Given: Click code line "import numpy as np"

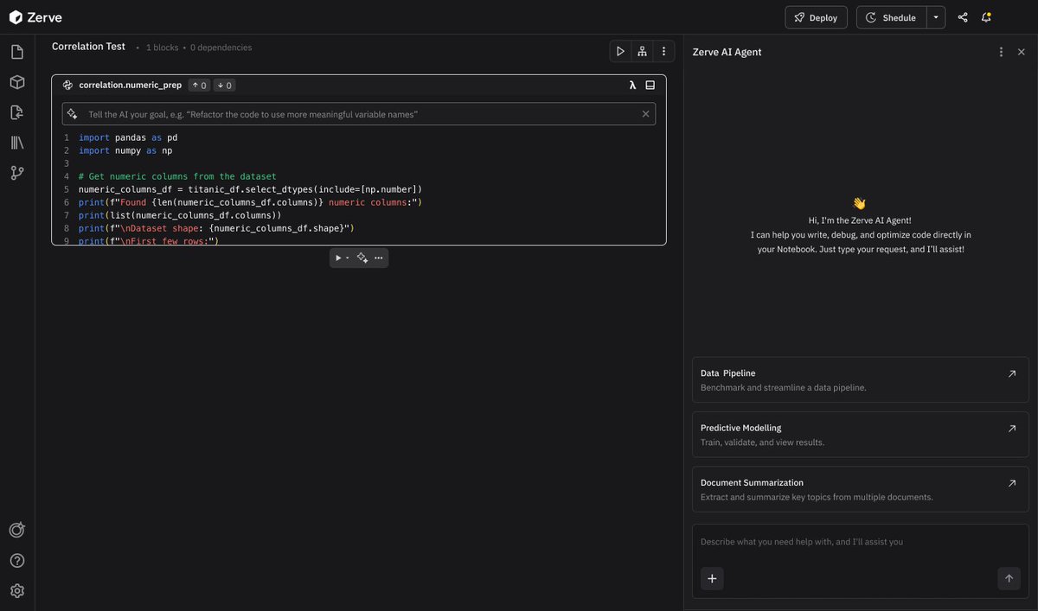Looking at the screenshot, I should coord(125,150).
